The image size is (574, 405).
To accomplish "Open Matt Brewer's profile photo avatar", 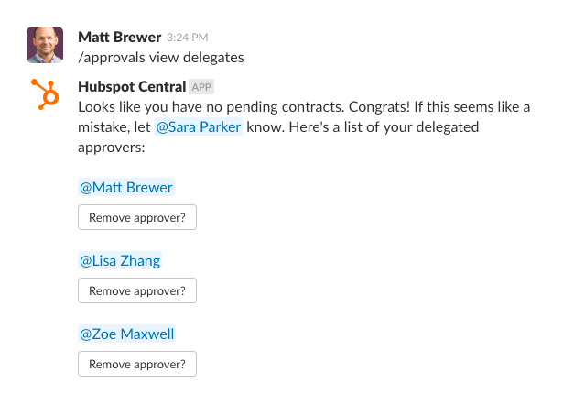I will click(45, 45).
